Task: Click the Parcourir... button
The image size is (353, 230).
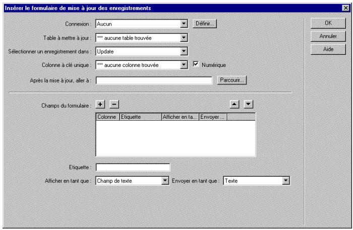Action: click(x=232, y=80)
